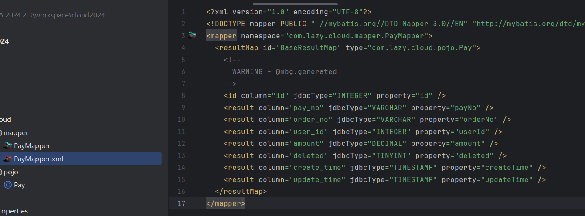The image size is (585, 216).
Task: Click the closing </mapper> tag on line 17
Action: click(x=226, y=203)
